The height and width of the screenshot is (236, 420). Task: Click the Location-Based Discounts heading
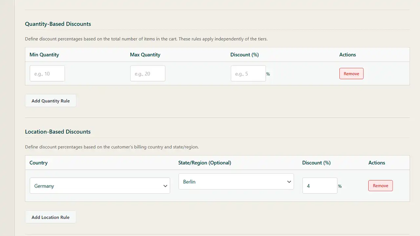[58, 132]
